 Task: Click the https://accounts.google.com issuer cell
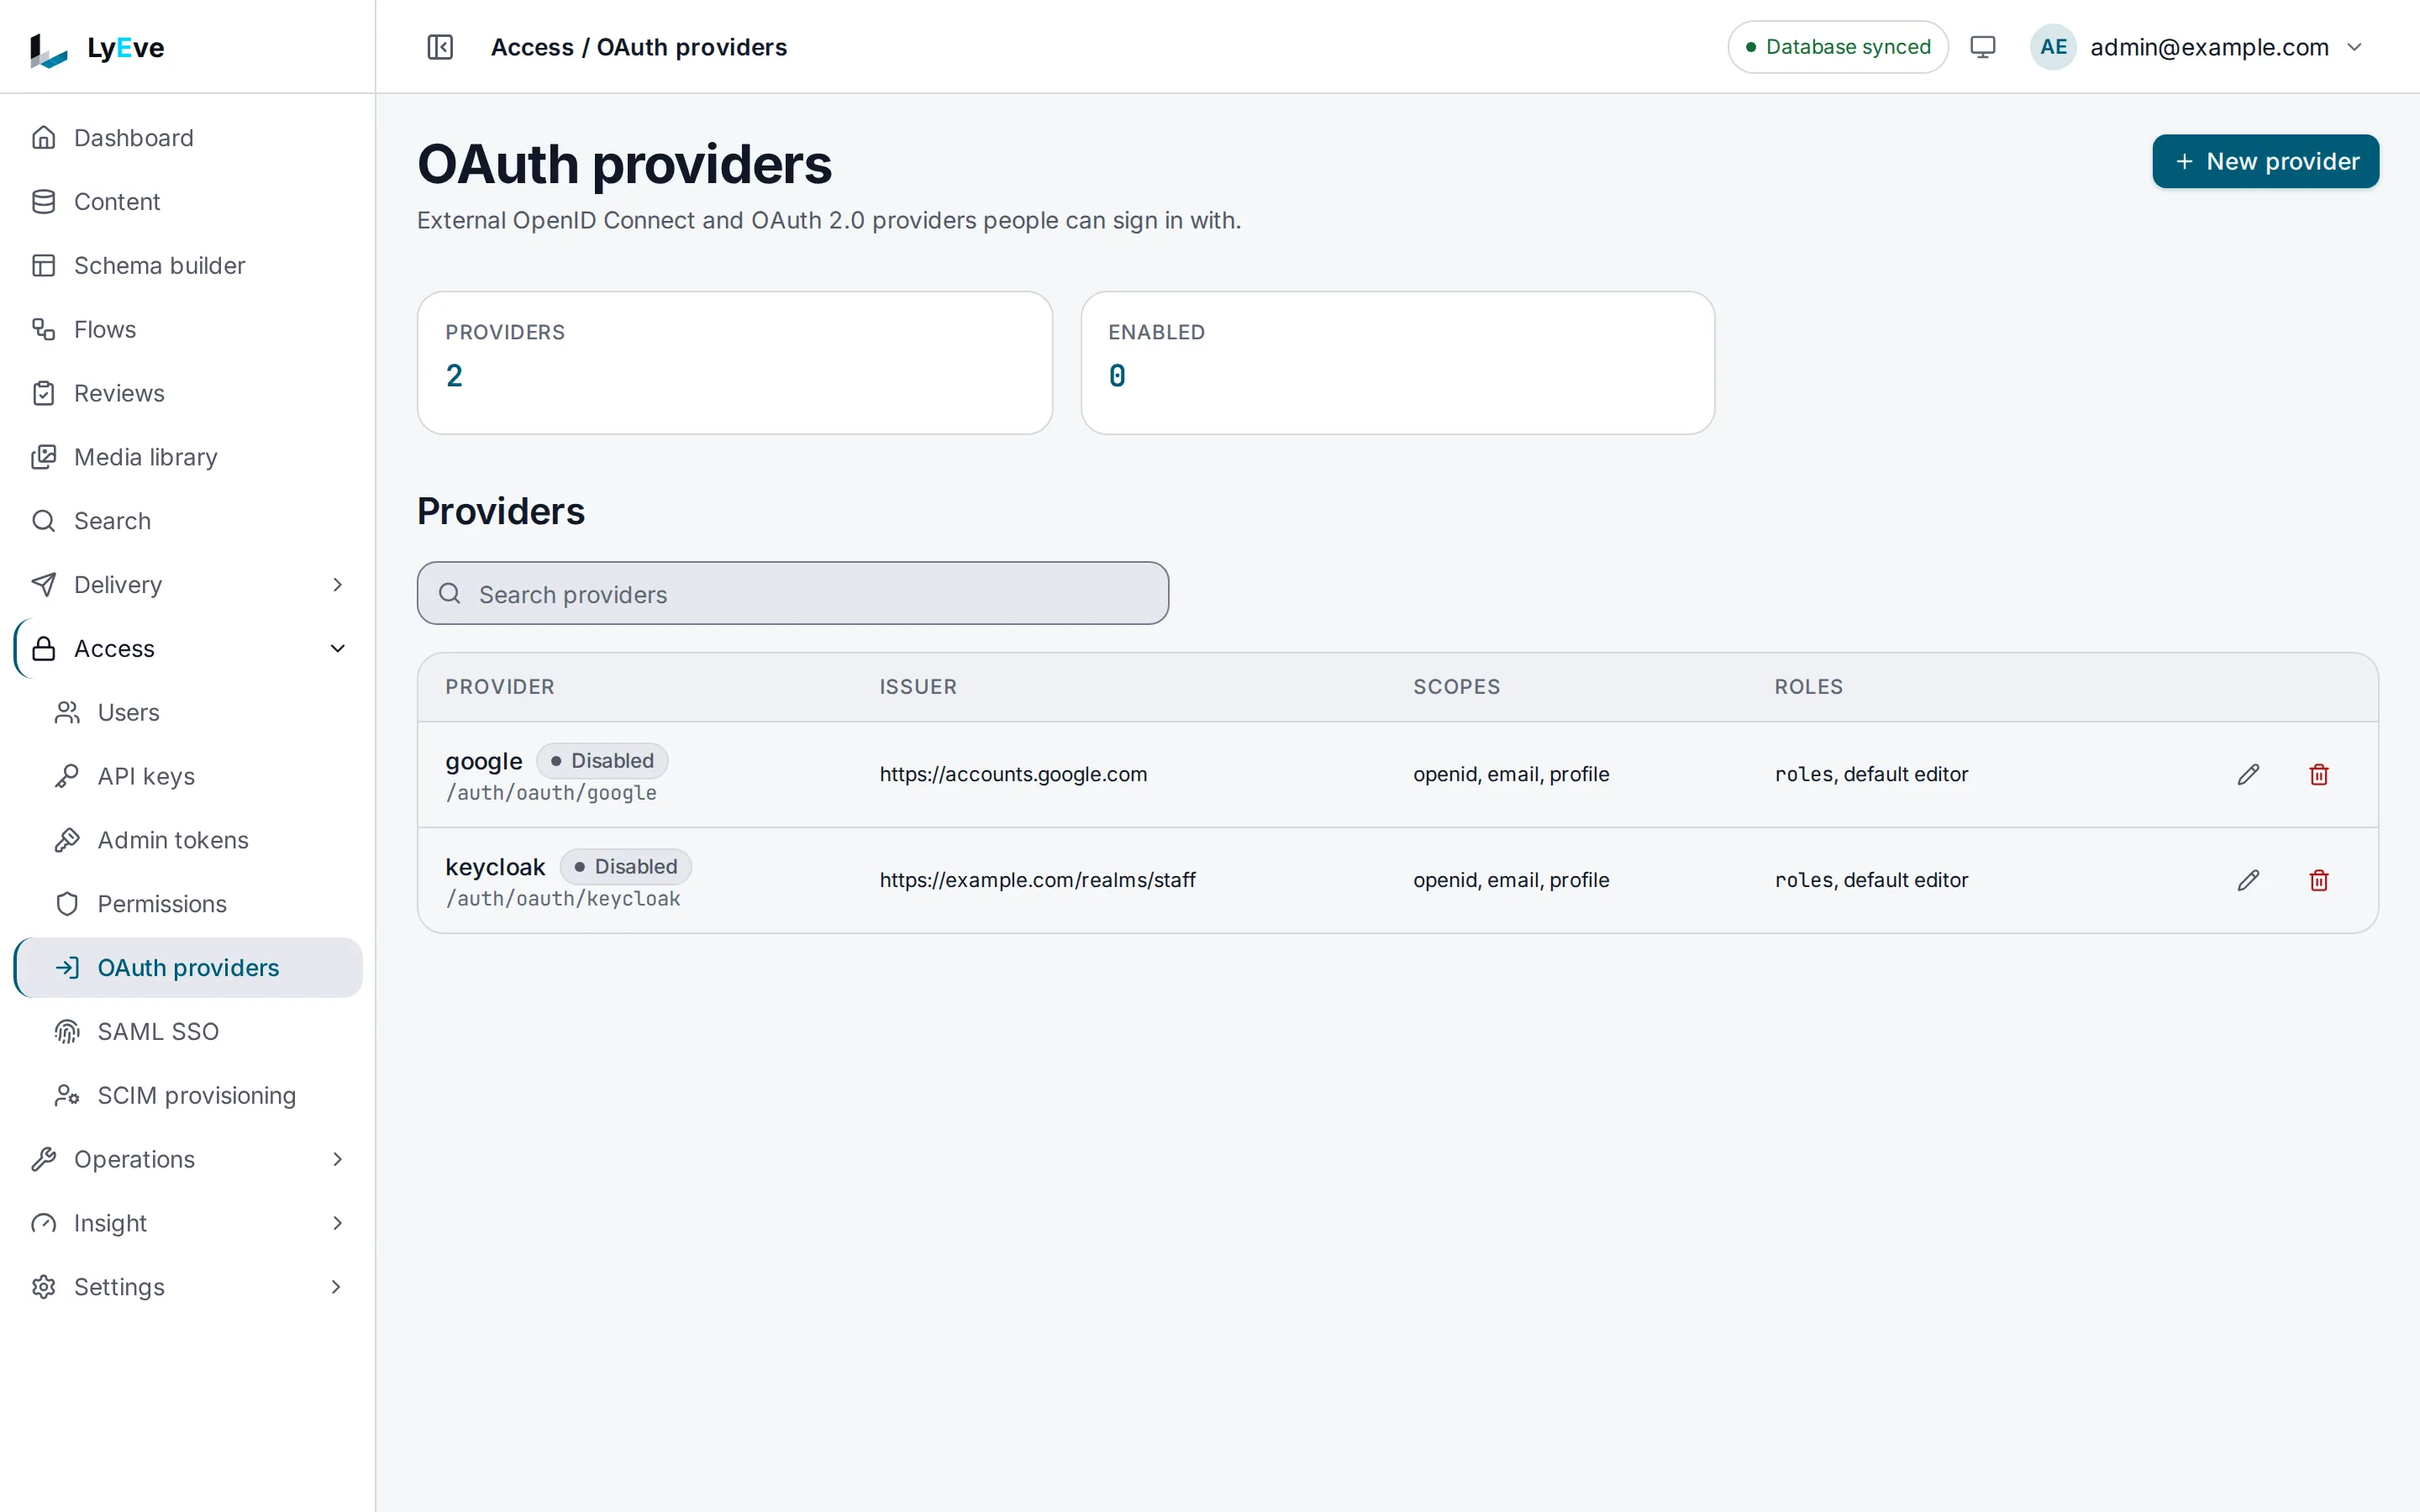[x=1013, y=774]
